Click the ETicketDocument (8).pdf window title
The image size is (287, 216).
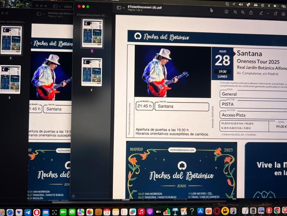pos(145,7)
